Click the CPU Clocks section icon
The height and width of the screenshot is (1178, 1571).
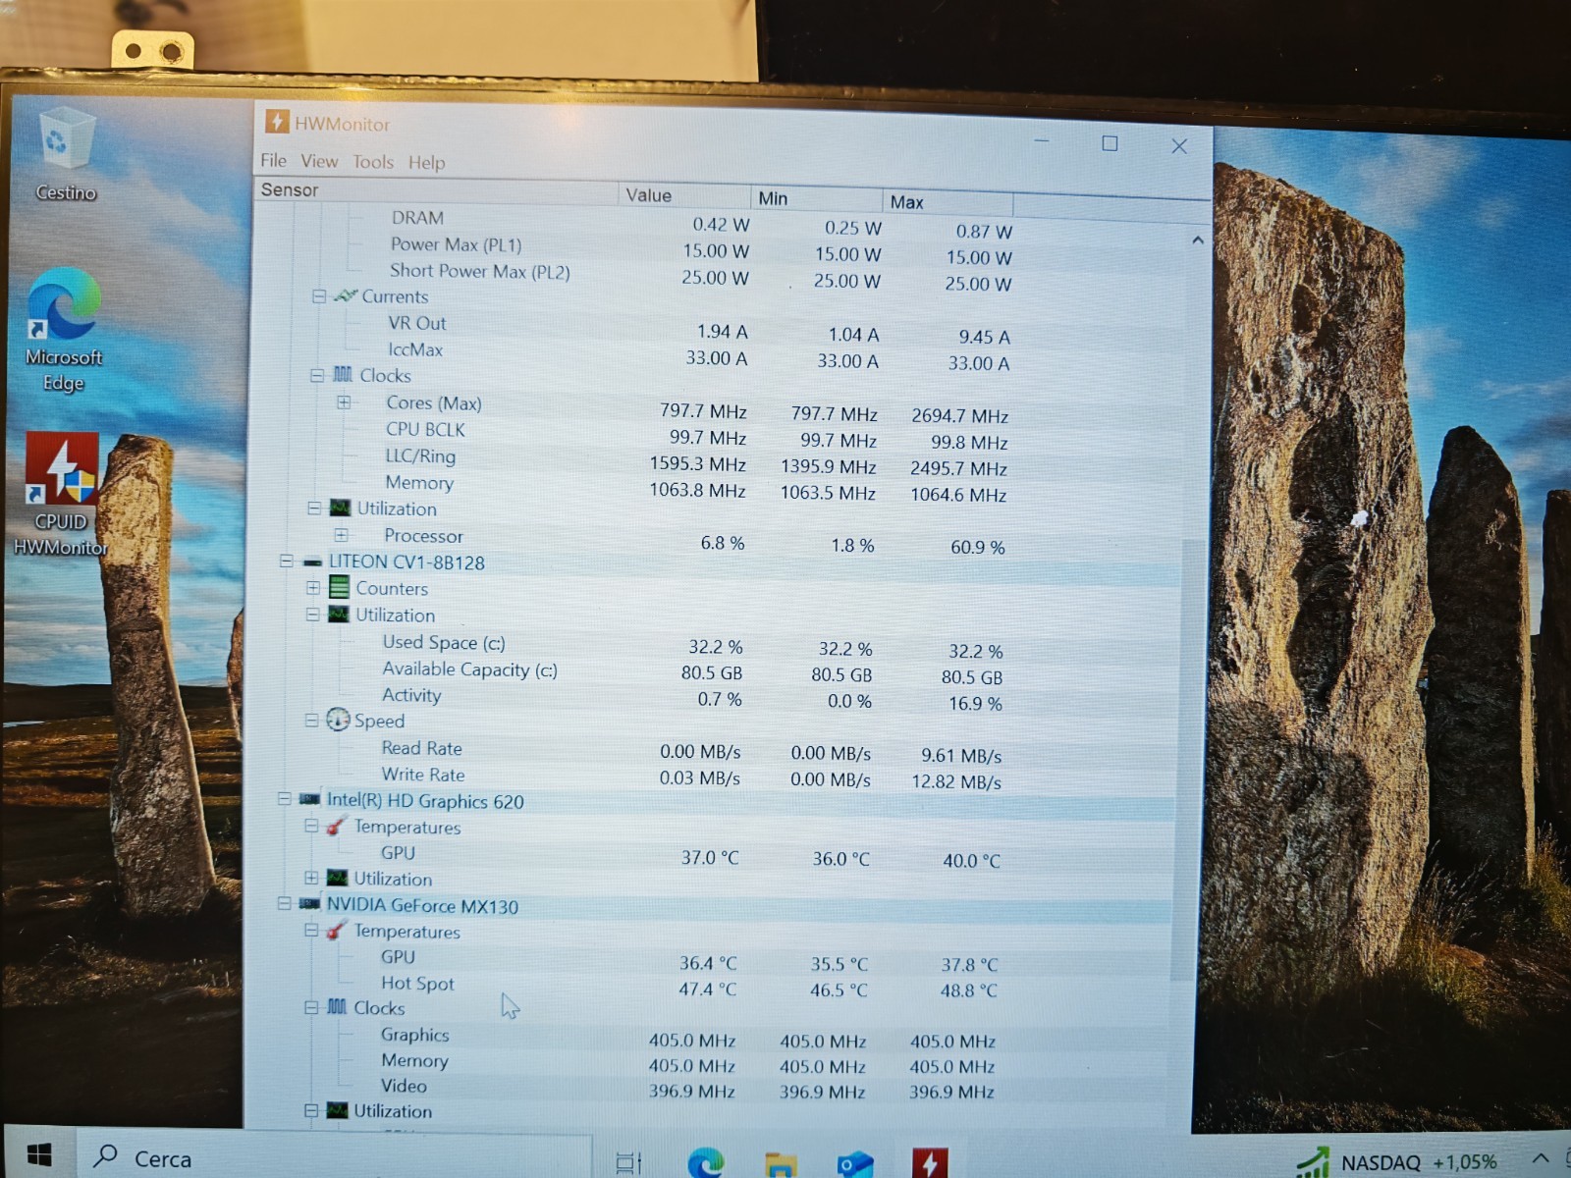[342, 375]
